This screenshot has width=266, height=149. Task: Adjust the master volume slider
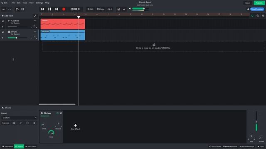click(x=140, y=9)
